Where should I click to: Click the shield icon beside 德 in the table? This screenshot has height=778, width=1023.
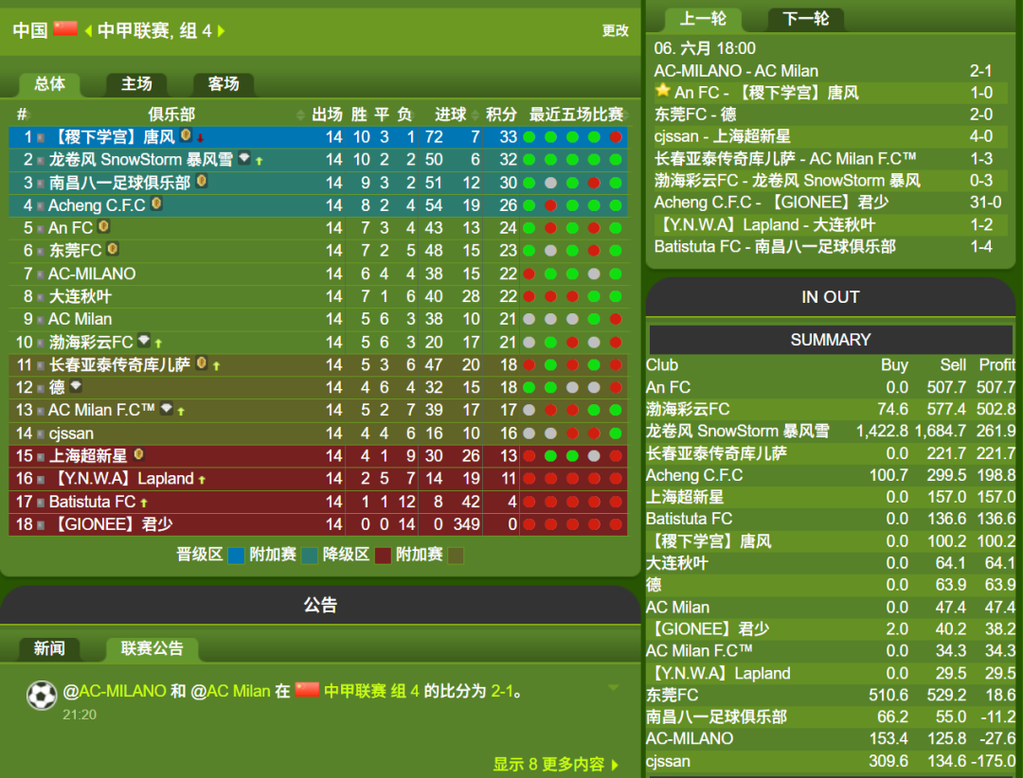pos(76,385)
